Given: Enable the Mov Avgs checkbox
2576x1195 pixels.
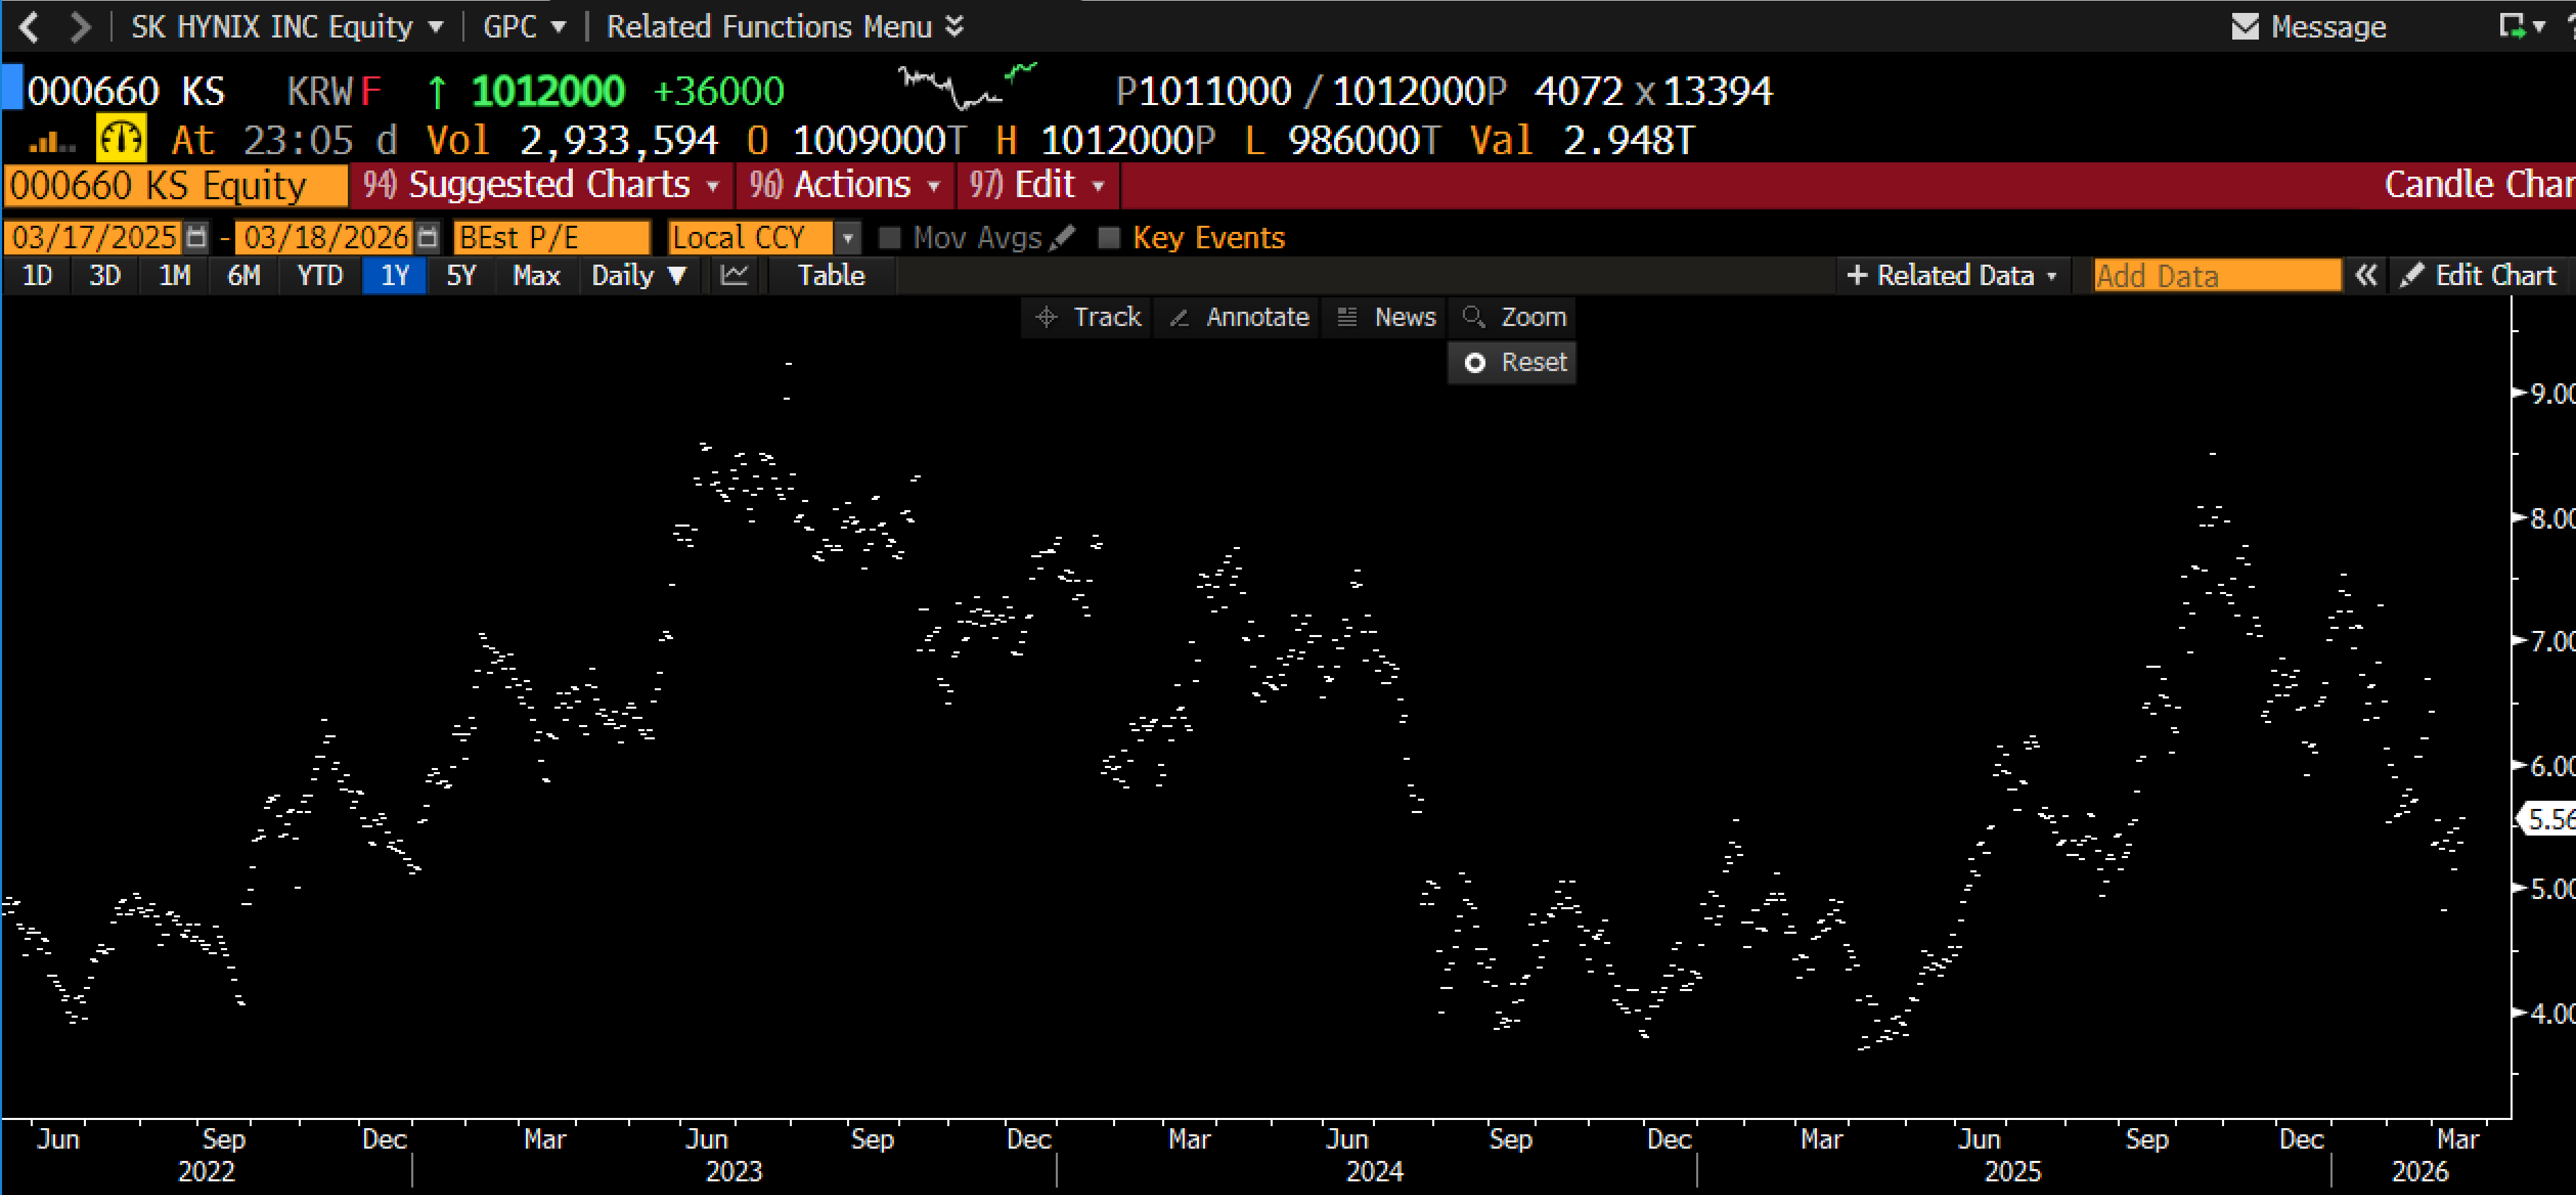Looking at the screenshot, I should pos(889,238).
